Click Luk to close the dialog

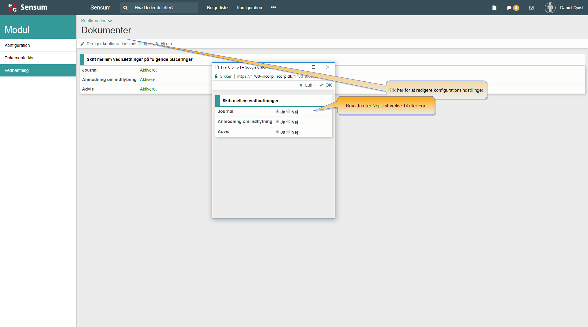pos(306,85)
